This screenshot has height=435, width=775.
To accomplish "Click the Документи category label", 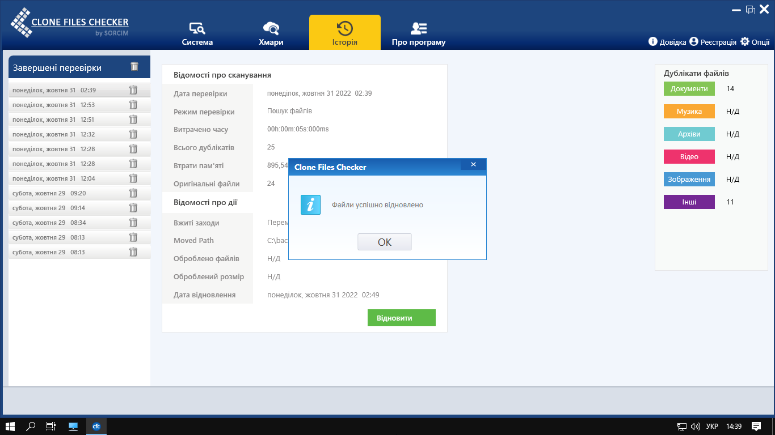I will coord(689,89).
